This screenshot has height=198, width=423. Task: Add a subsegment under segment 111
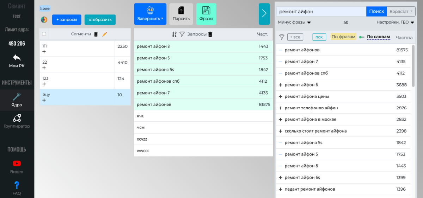(44, 52)
